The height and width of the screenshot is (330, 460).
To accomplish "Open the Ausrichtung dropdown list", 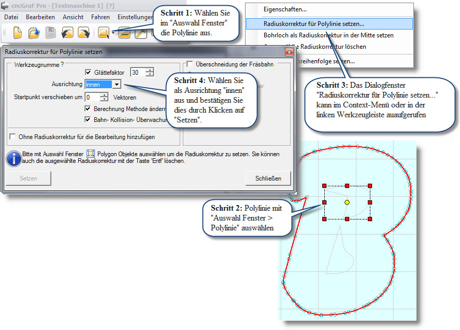I will pos(117,84).
